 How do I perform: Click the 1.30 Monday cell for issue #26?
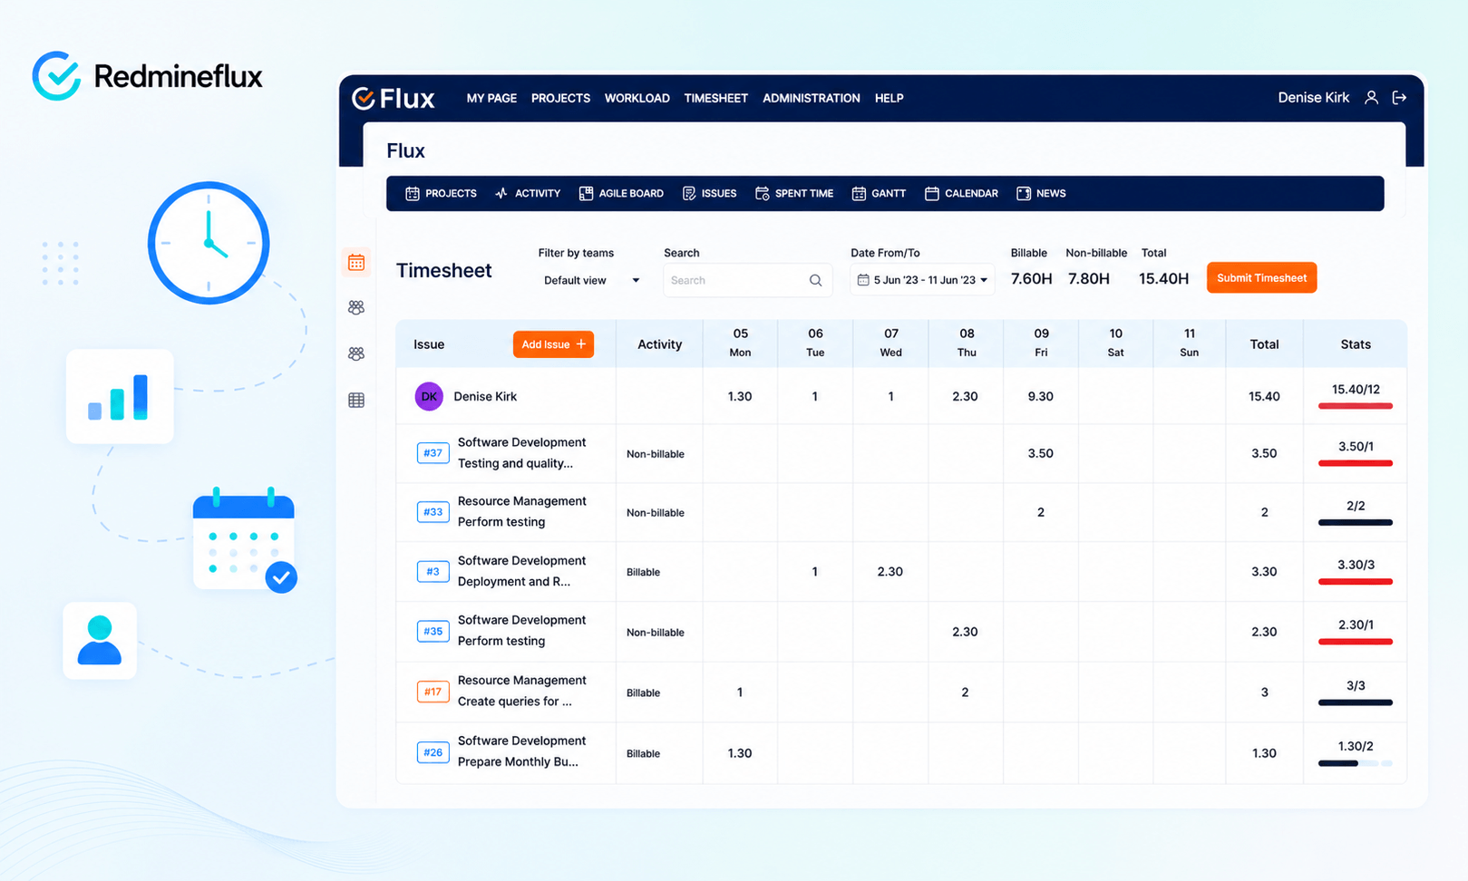pyautogui.click(x=740, y=753)
